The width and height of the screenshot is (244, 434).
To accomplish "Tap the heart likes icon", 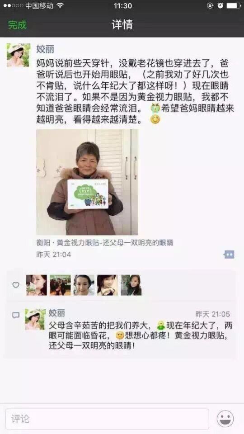I will (x=16, y=285).
